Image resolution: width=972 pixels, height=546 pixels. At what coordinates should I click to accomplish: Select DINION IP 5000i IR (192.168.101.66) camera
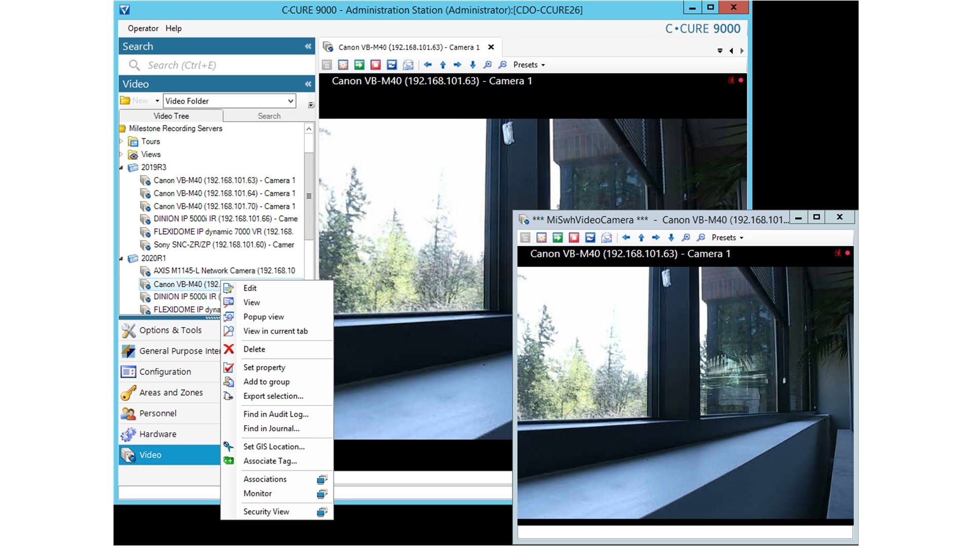(225, 219)
